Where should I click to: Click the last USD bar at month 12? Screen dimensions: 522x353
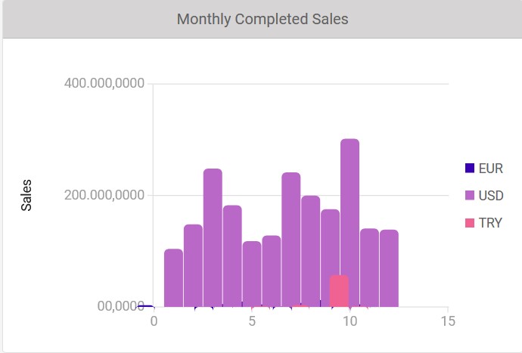coord(389,268)
